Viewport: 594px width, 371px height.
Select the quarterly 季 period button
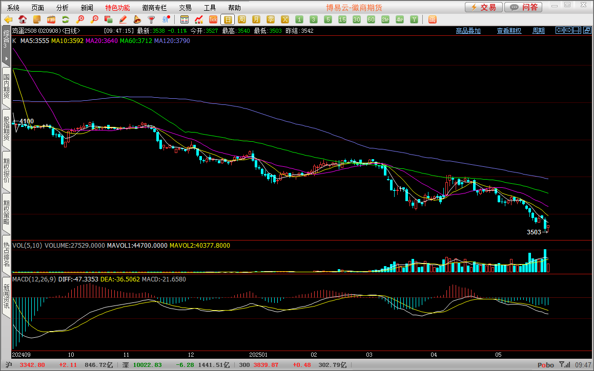(271, 19)
